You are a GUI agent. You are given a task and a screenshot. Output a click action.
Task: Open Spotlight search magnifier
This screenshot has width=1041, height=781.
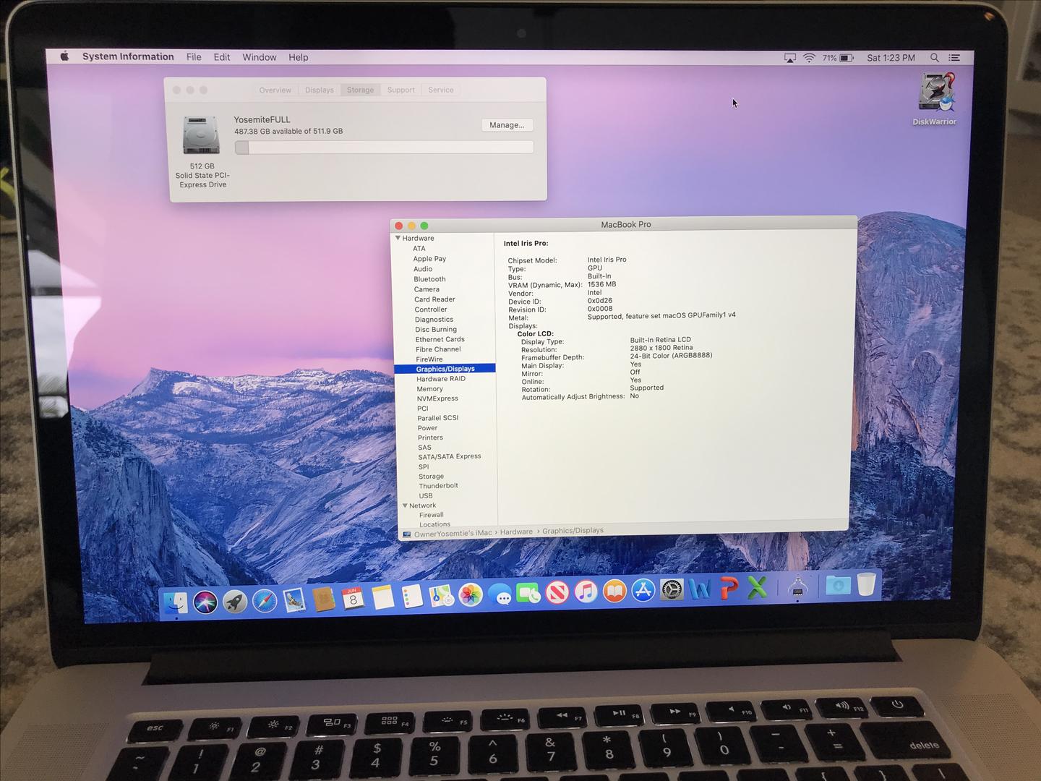[x=934, y=58]
